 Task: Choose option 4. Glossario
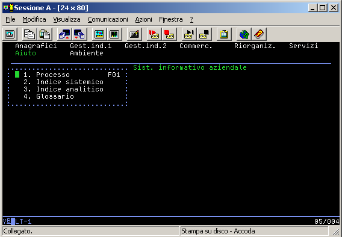(49, 96)
